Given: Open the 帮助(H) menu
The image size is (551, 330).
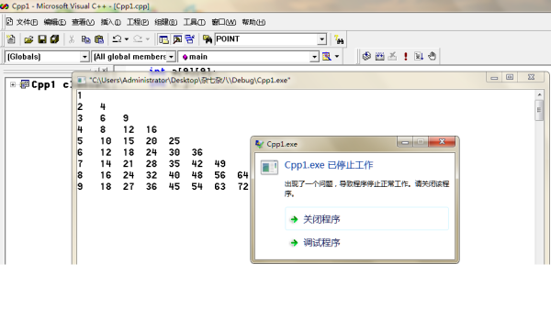Looking at the screenshot, I should (253, 22).
